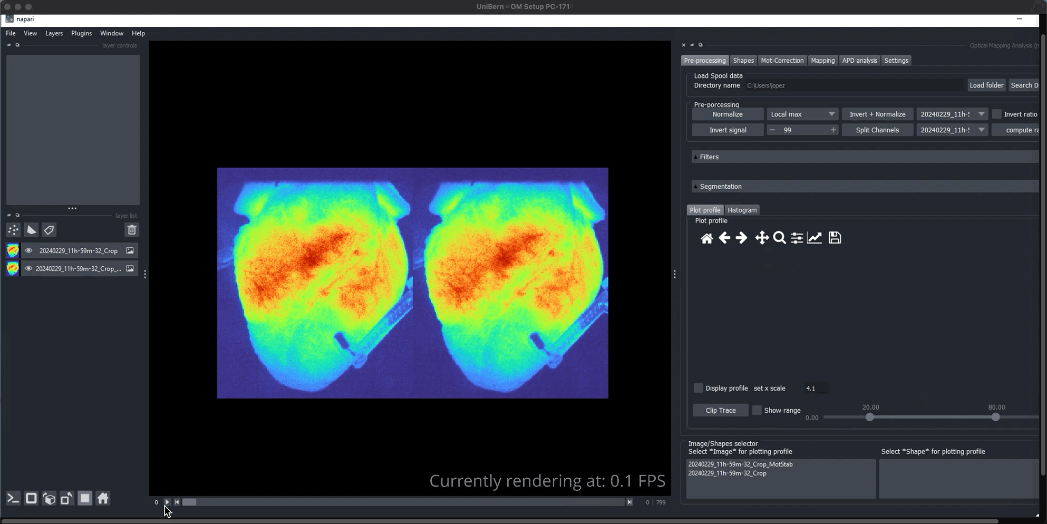Step to next frame at slider end
Viewport: 1047px width, 524px height.
[629, 502]
